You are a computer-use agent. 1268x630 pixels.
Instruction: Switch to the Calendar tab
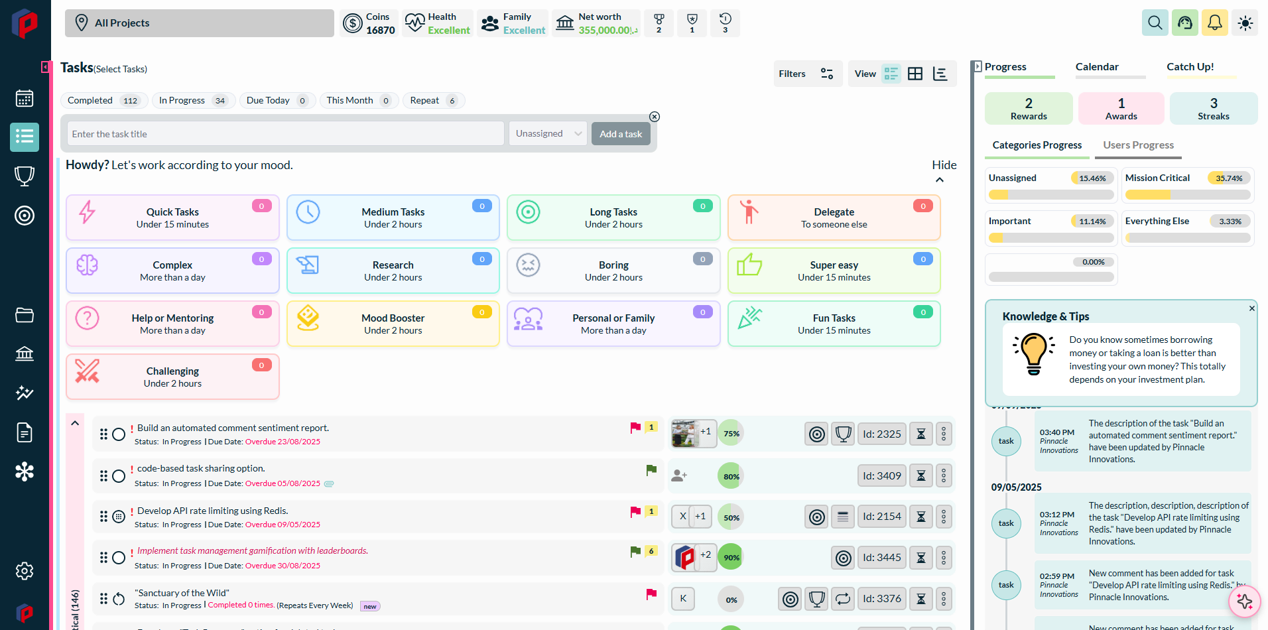point(1097,67)
